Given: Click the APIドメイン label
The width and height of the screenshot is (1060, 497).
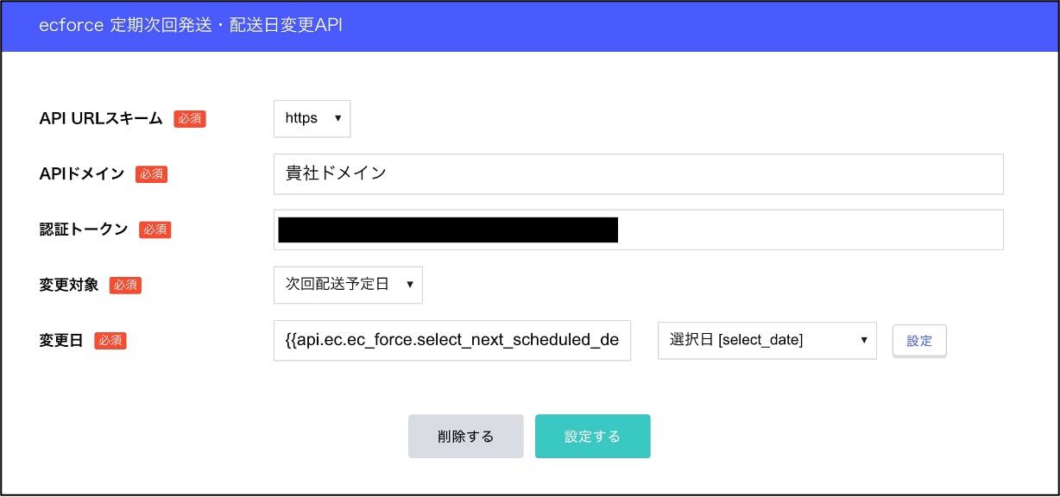Looking at the screenshot, I should 82,174.
